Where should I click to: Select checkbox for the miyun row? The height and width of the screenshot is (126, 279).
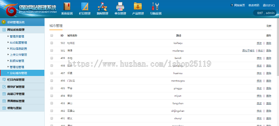pyautogui.click(x=52, y=96)
